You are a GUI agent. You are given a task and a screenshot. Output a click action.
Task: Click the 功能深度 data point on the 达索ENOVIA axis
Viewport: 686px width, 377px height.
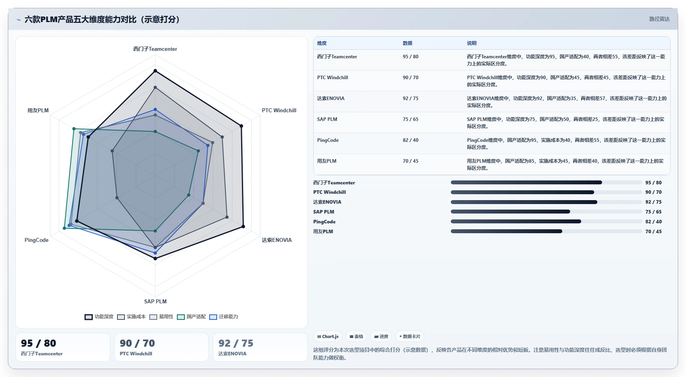tap(243, 227)
